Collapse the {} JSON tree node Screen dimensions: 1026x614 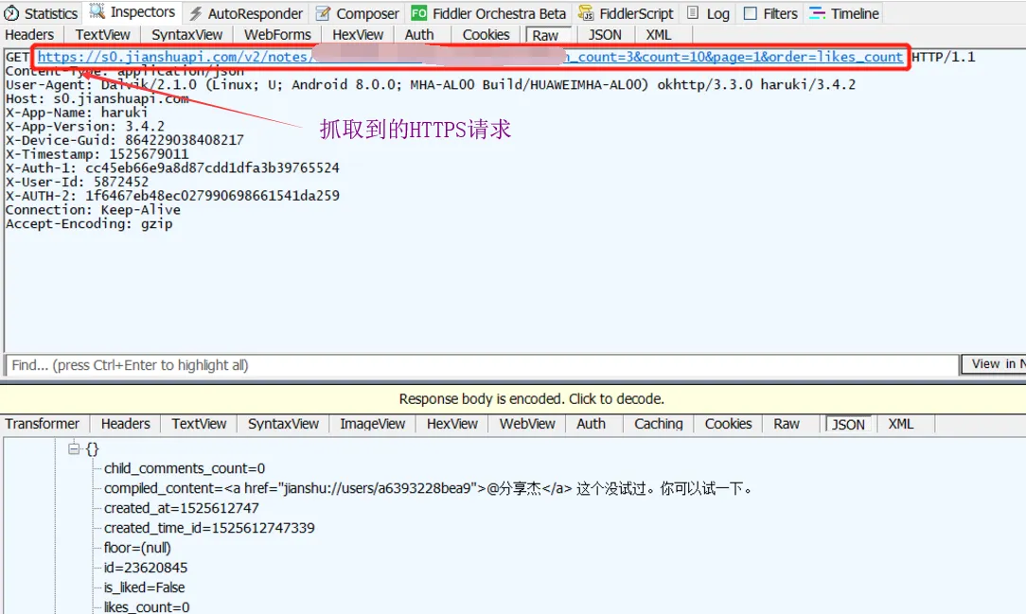click(x=73, y=449)
